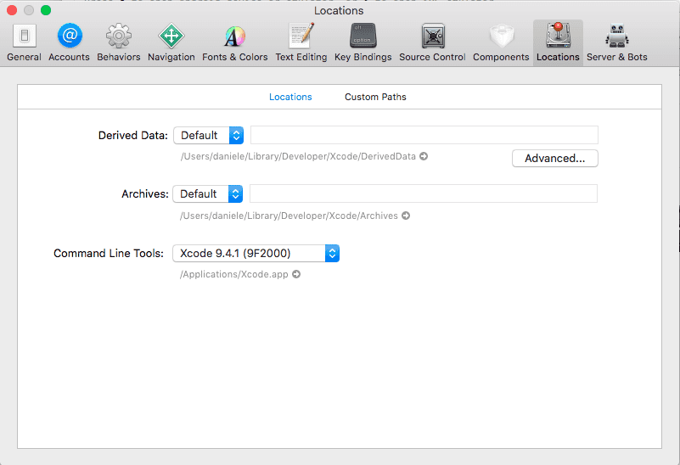Open the Text Editing pane

(x=301, y=42)
